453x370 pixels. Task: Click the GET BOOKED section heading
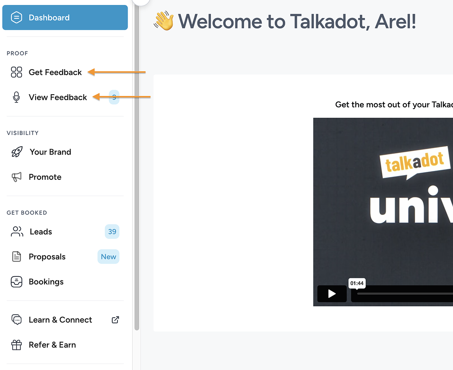click(x=27, y=213)
